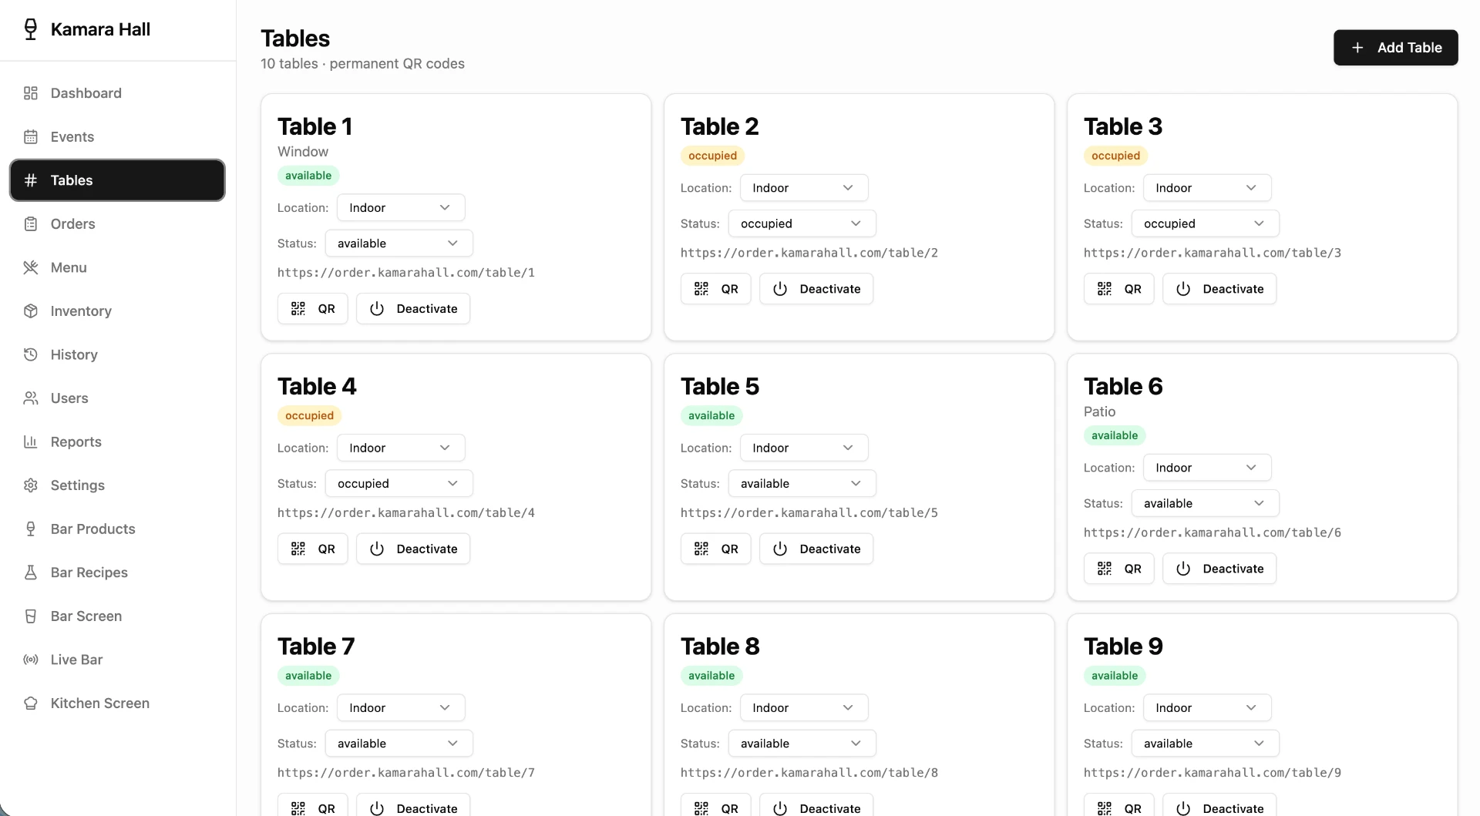
Task: Expand Table 9 Status dropdown
Action: pos(1205,744)
